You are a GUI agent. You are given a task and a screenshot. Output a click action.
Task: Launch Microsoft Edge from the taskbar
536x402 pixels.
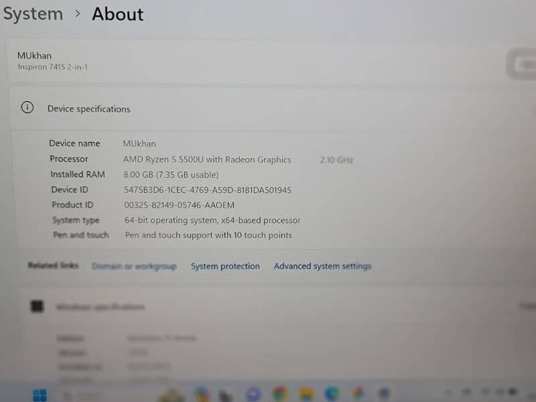click(332, 393)
